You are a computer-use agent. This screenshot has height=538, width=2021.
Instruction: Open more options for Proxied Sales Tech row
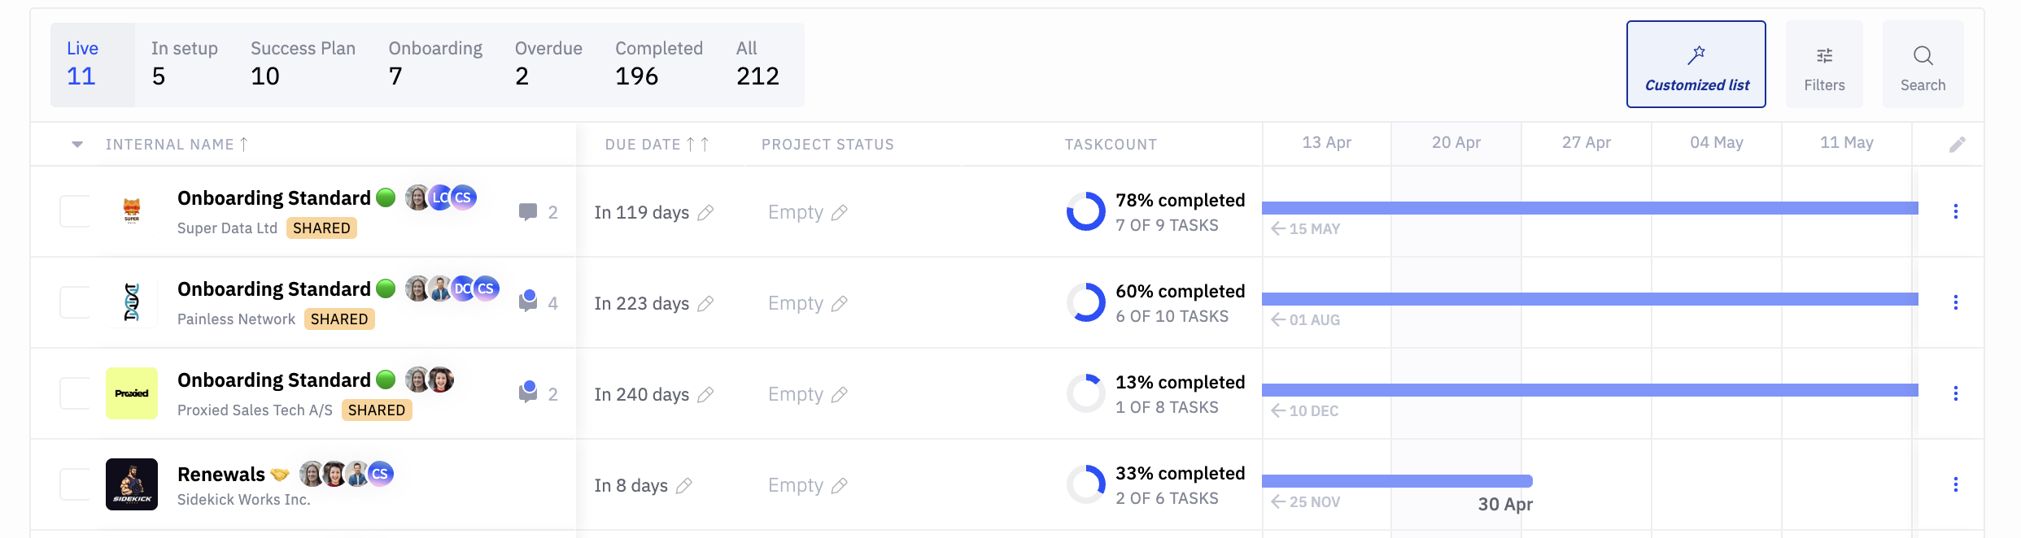[x=1955, y=394]
